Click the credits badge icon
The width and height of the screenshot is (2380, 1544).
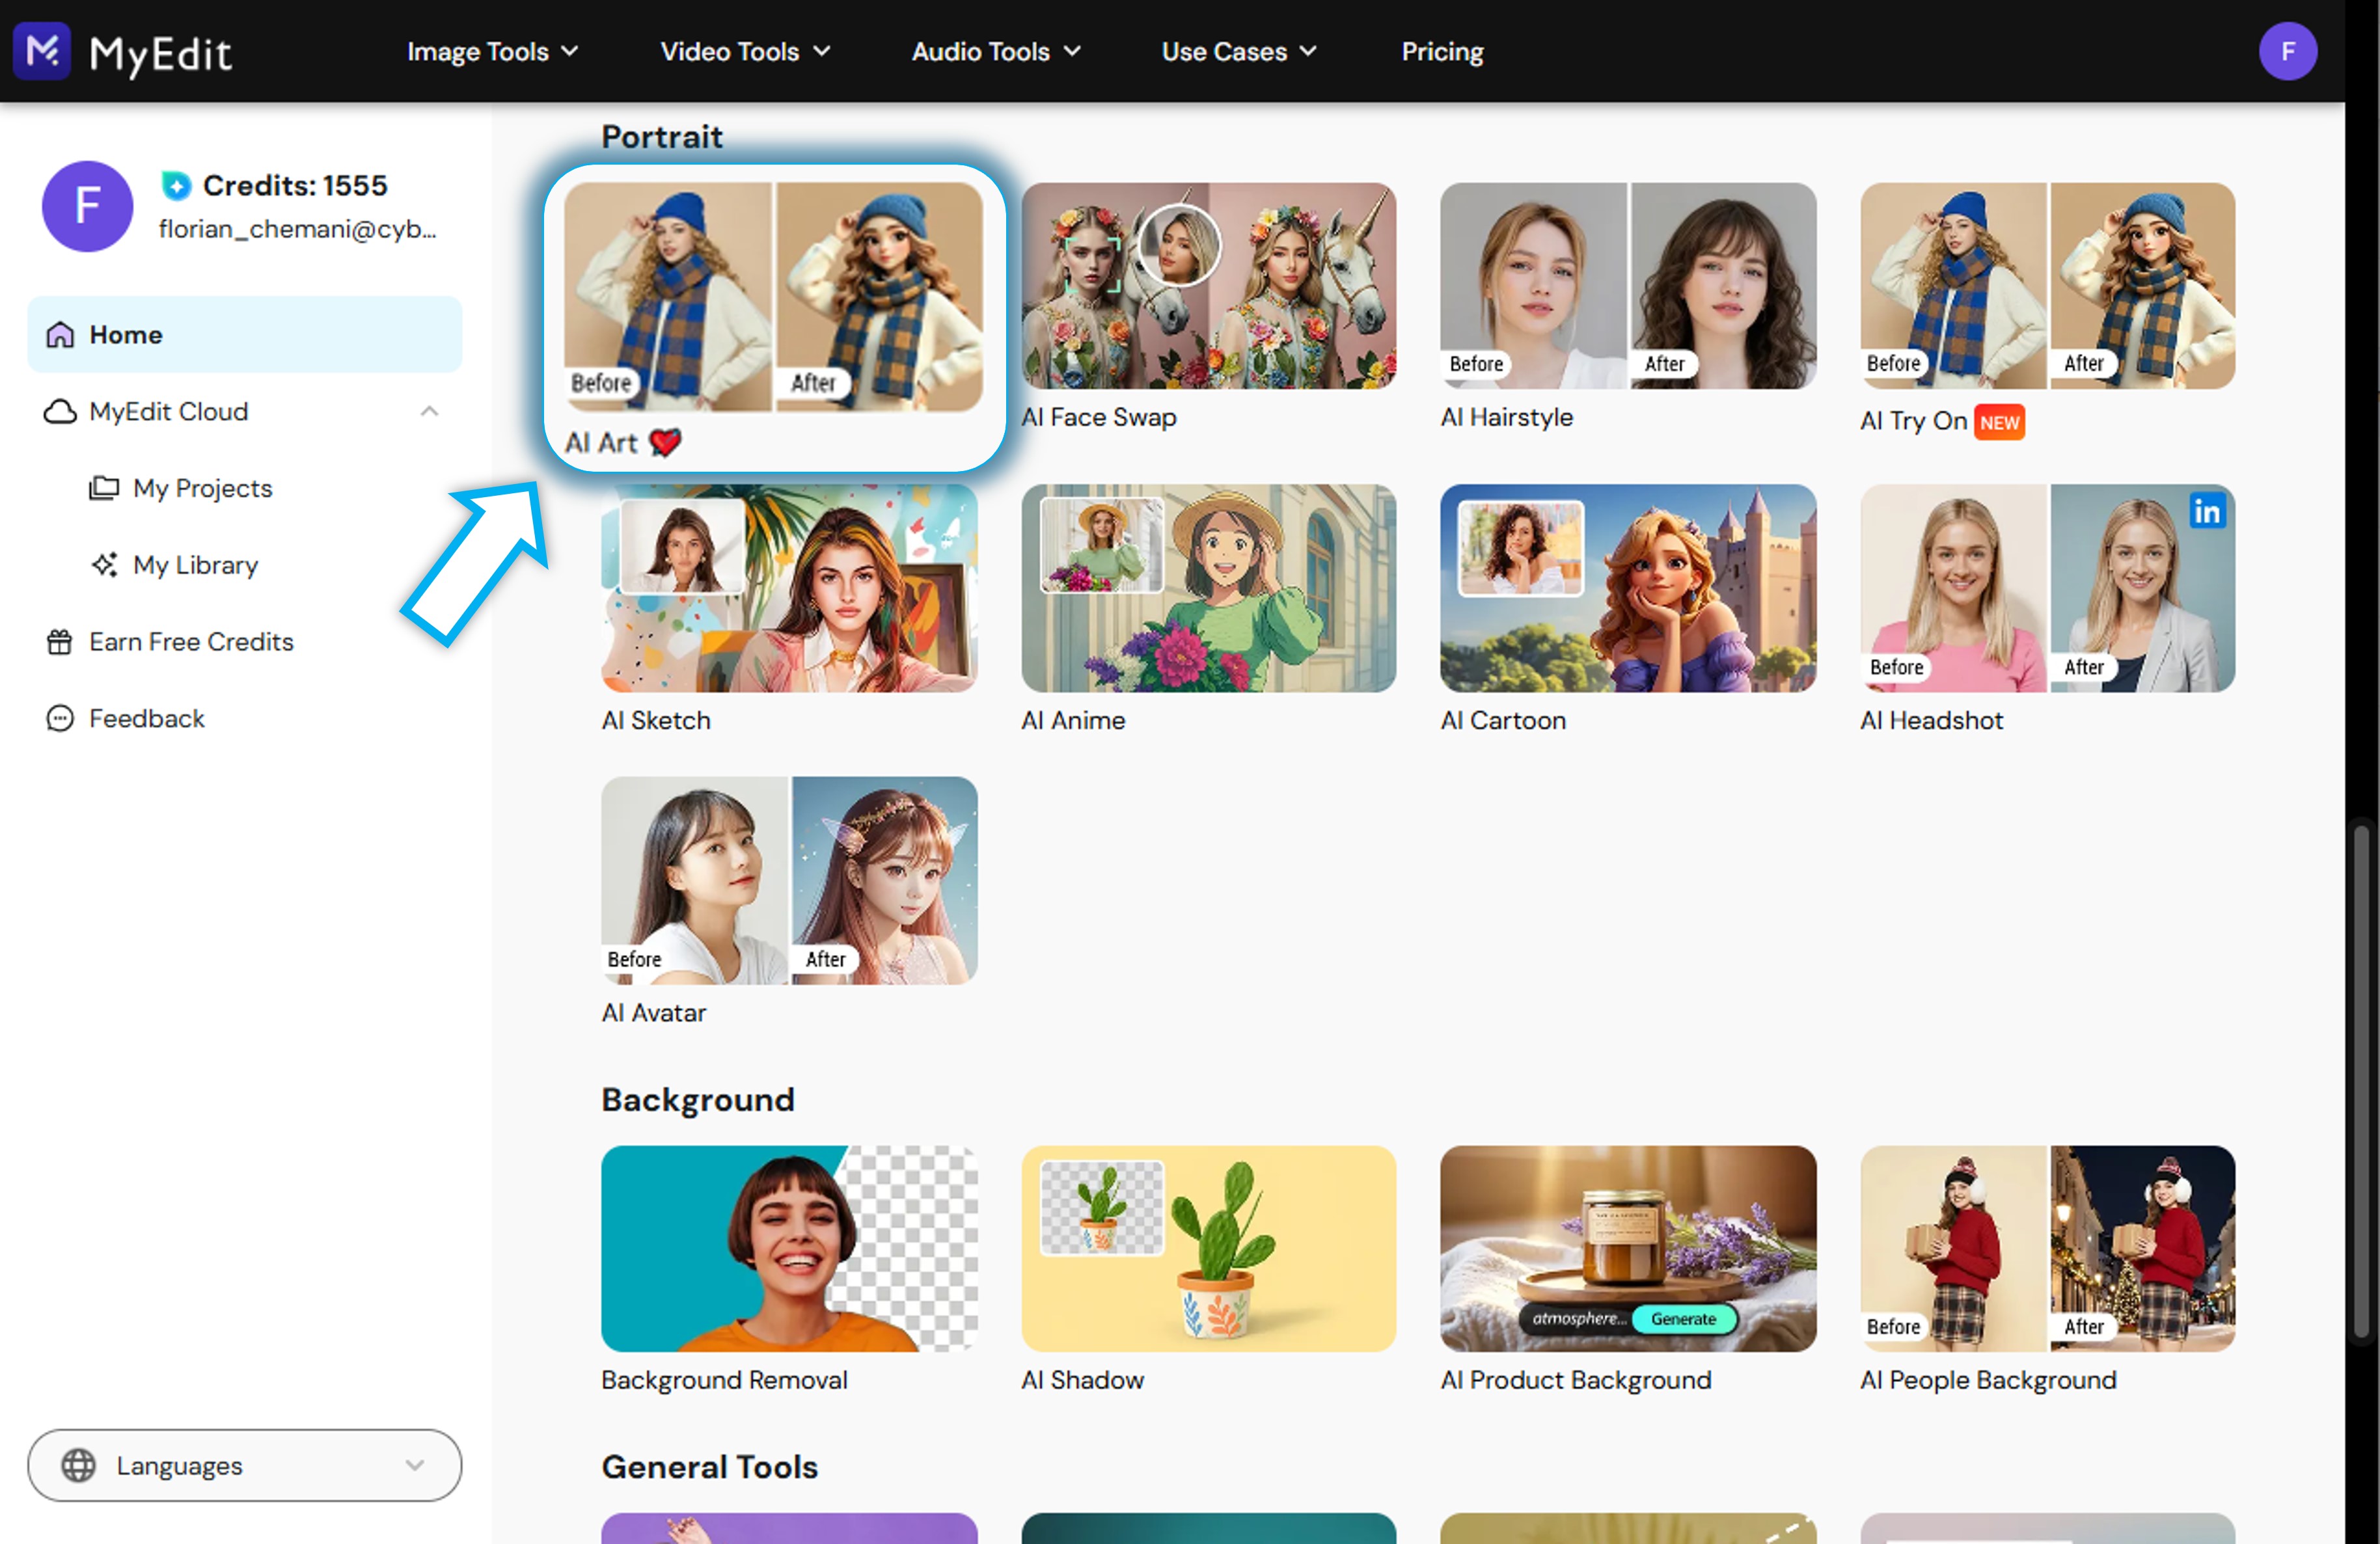176,185
